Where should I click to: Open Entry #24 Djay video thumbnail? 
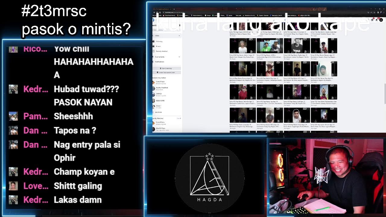click(x=270, y=69)
